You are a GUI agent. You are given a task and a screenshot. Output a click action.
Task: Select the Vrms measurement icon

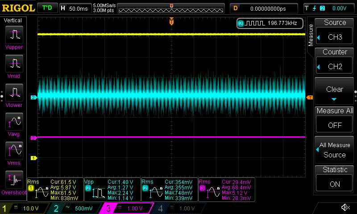(14, 151)
